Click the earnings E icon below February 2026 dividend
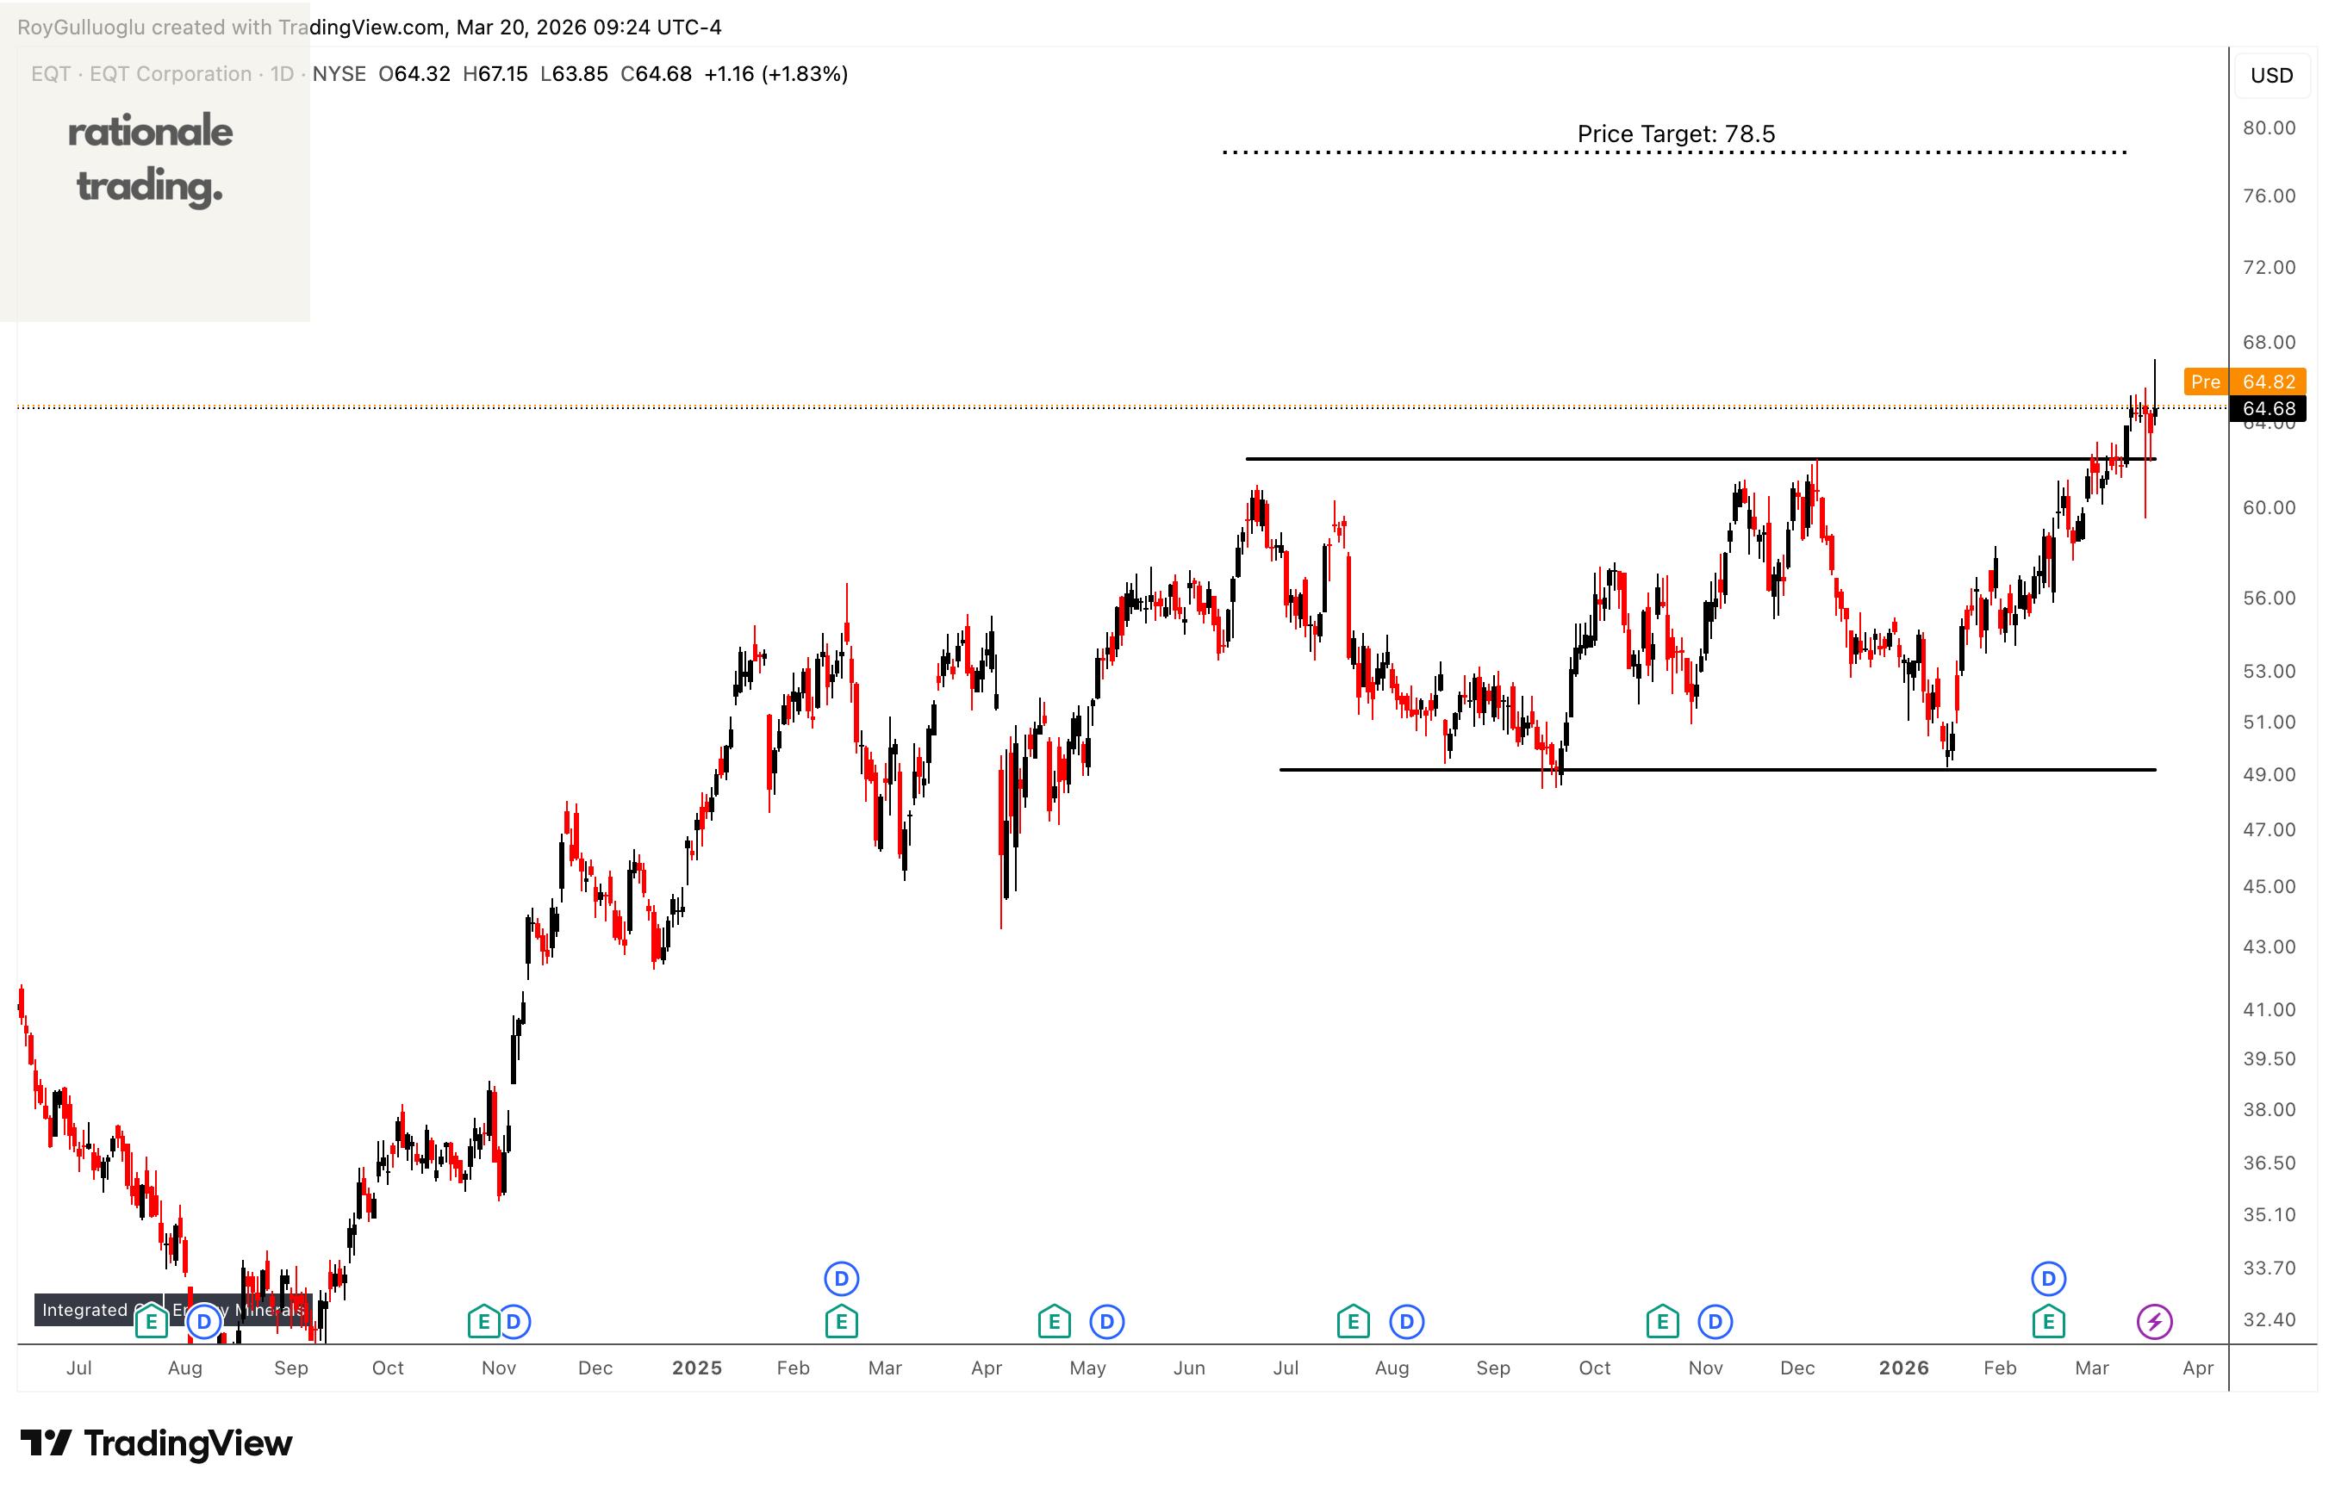Viewport: 2335px width, 1495px height. (2047, 1321)
